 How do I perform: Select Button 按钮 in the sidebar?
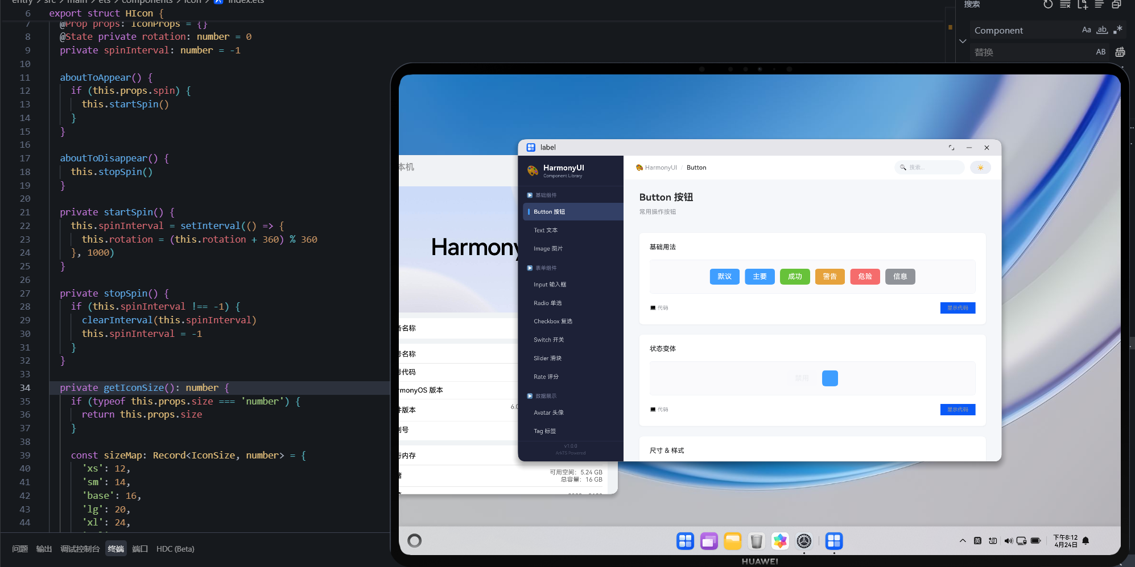point(573,212)
